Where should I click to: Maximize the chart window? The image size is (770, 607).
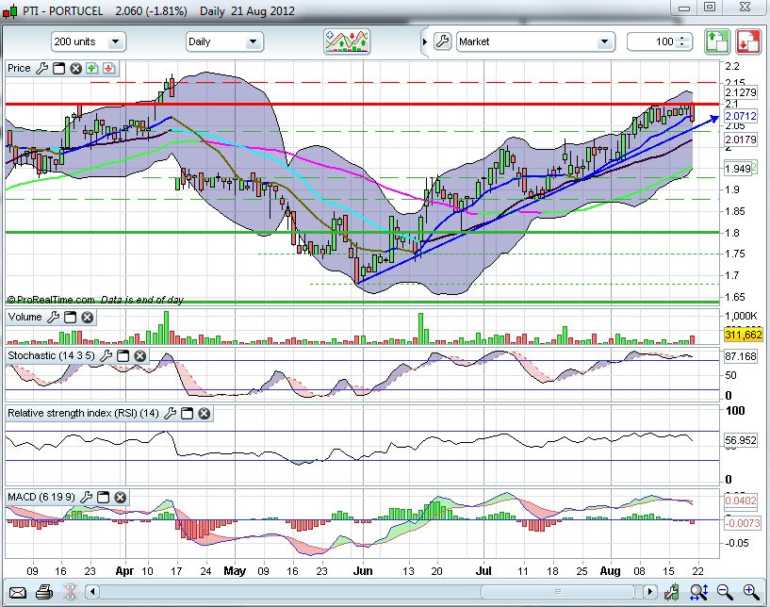point(709,7)
